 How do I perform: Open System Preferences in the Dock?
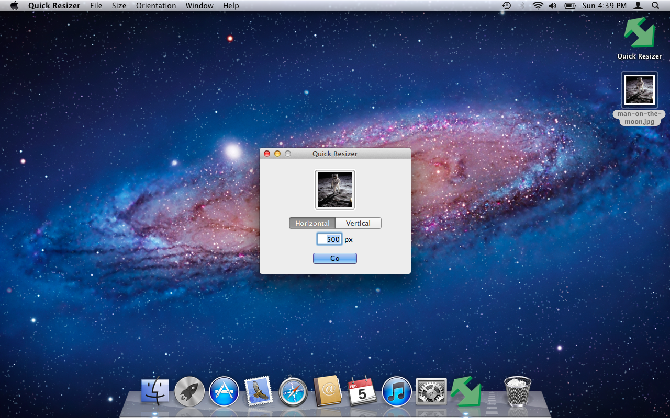(431, 391)
